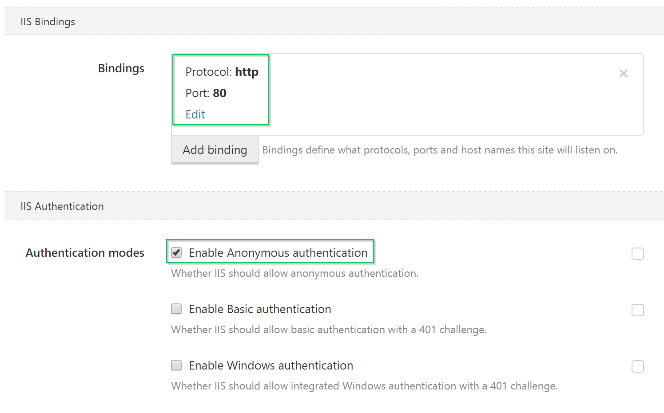Collapse the IIS Bindings section header

48,22
